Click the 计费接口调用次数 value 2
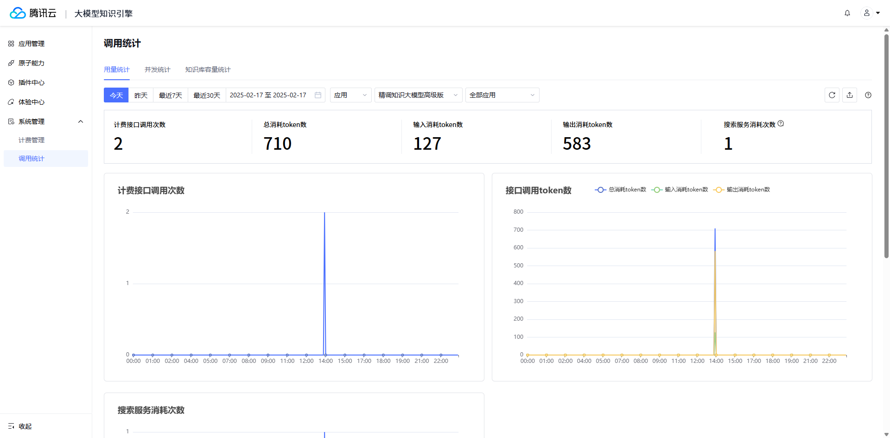 (x=118, y=144)
